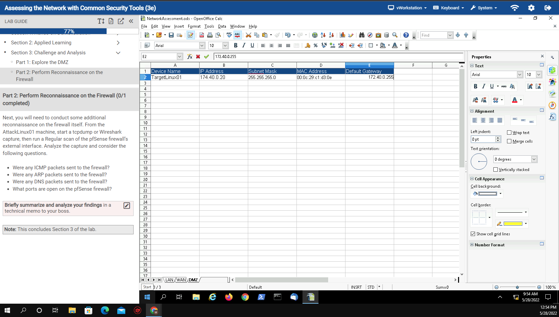Switch to the LAN sheet tab
This screenshot has width=559, height=317.
point(169,280)
